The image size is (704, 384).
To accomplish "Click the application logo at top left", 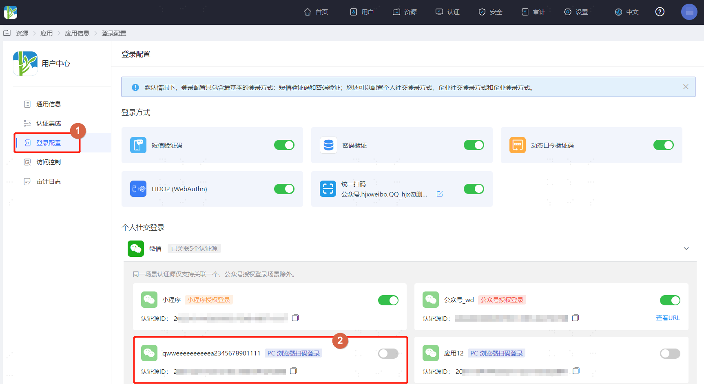I will pos(11,12).
